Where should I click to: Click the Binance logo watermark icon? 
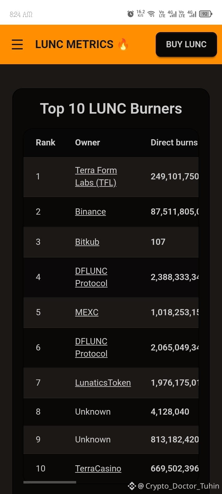pyautogui.click(x=132, y=486)
